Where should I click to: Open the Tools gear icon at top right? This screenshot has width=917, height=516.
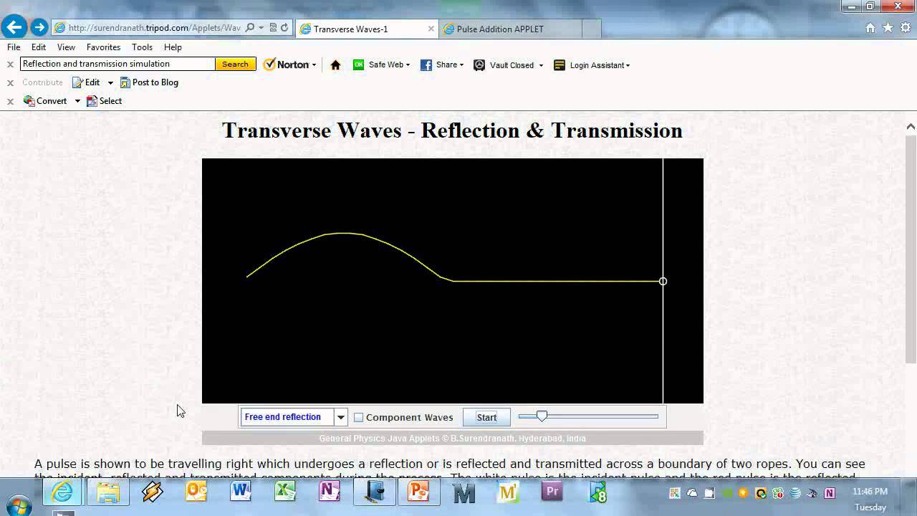pos(905,28)
